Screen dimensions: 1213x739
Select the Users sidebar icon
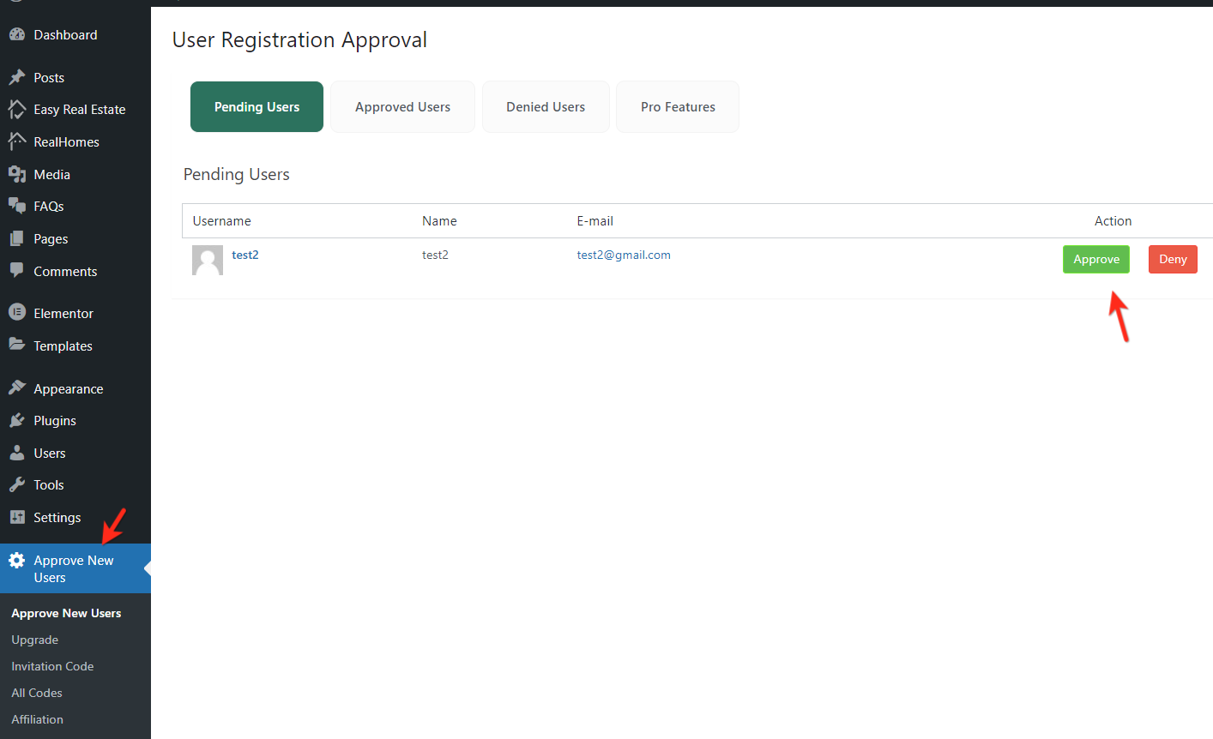tap(18, 453)
